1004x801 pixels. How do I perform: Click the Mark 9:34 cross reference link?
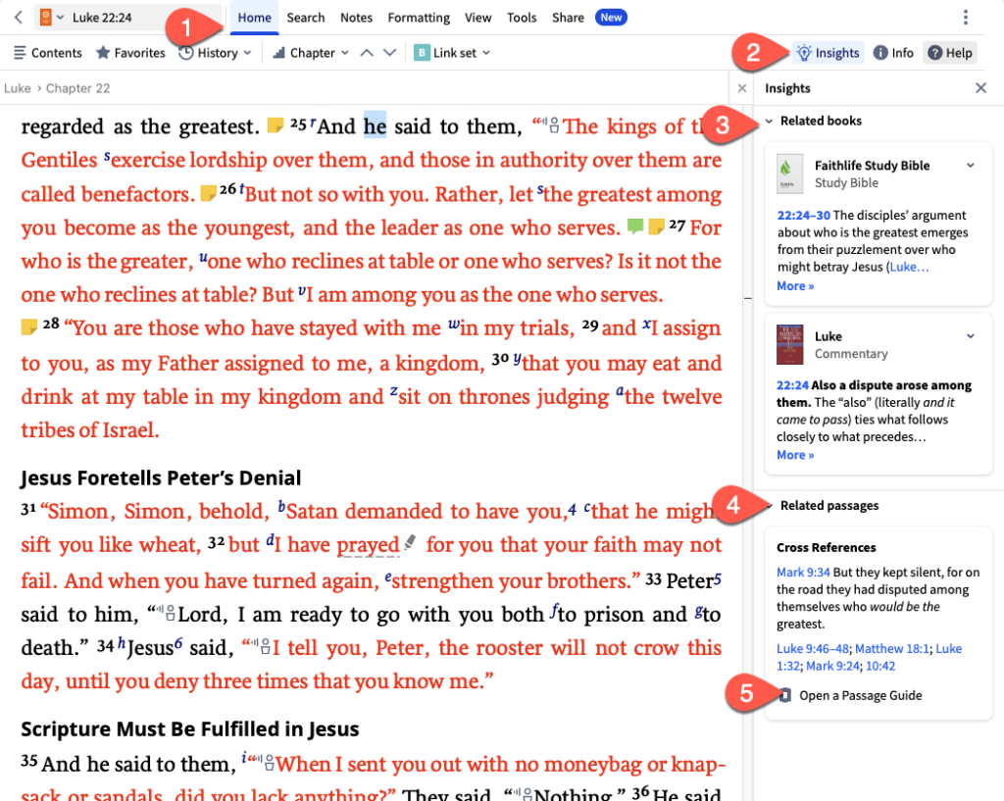(804, 573)
